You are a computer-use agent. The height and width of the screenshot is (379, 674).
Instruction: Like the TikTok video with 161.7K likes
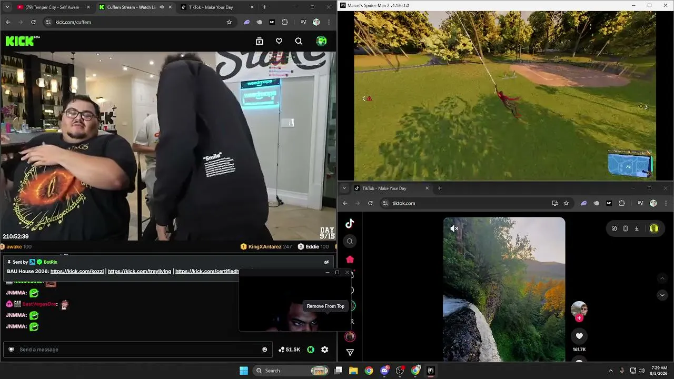pyautogui.click(x=579, y=336)
